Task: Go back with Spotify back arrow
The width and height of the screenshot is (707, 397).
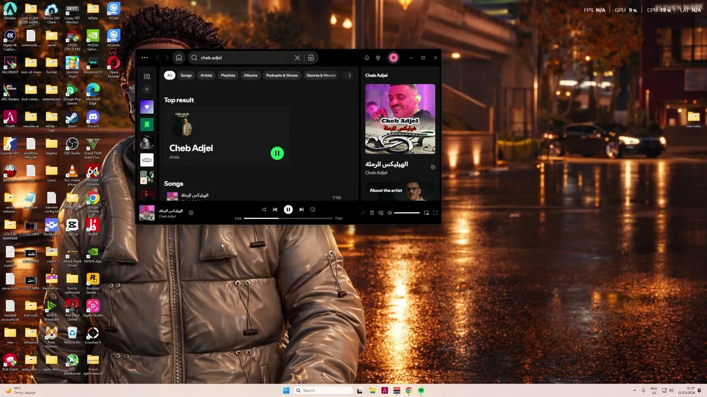Action: pos(157,57)
